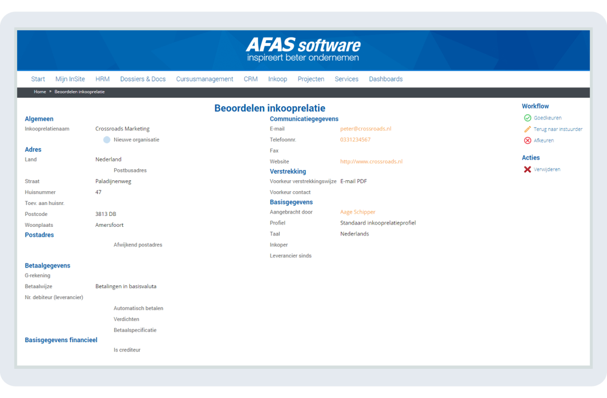The width and height of the screenshot is (607, 398).
Task: Open the email link peter@crossroads.nl
Action: click(367, 129)
